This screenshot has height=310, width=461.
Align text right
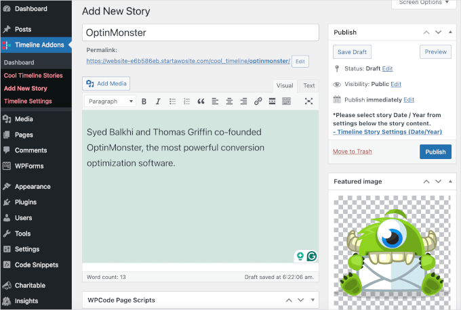[x=243, y=102]
